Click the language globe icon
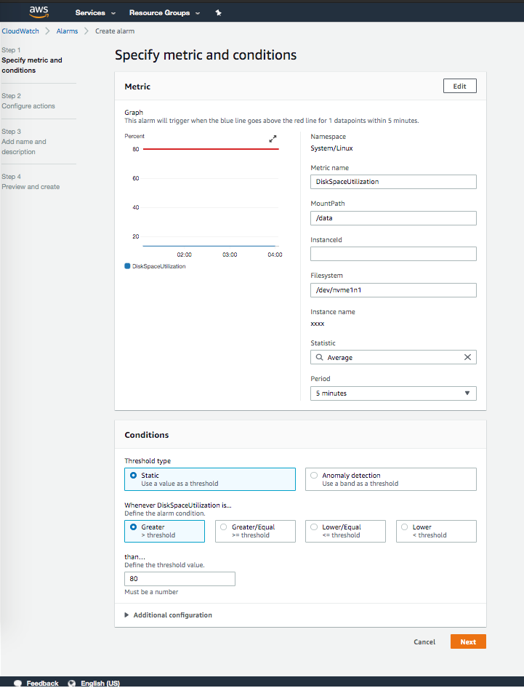Screen dimensions: 524x688 [72, 684]
